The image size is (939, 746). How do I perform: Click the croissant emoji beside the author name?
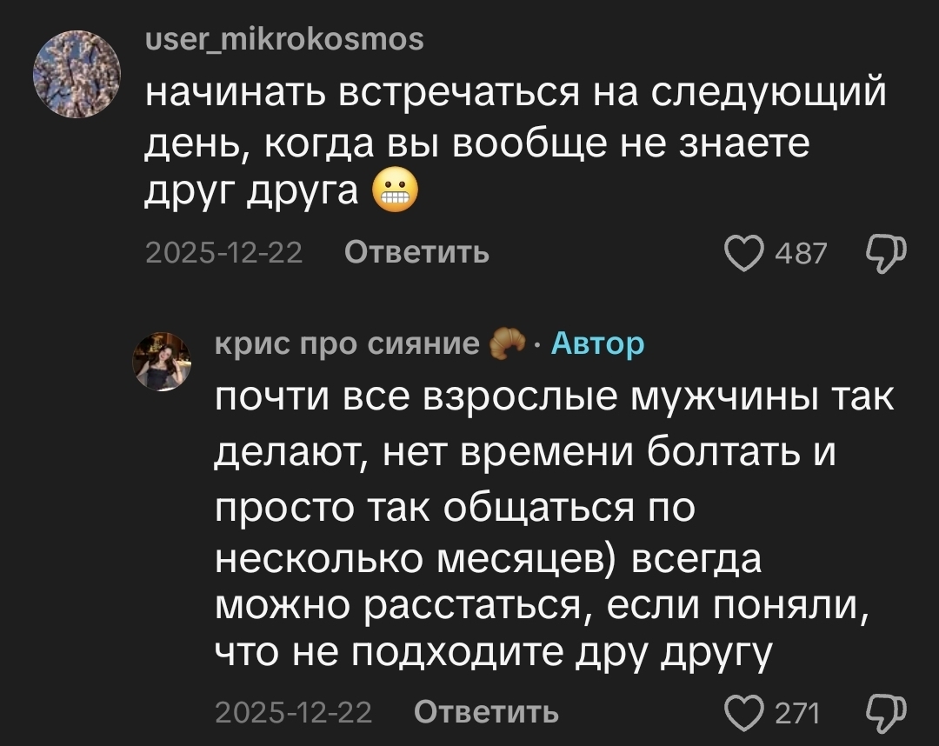coord(507,343)
